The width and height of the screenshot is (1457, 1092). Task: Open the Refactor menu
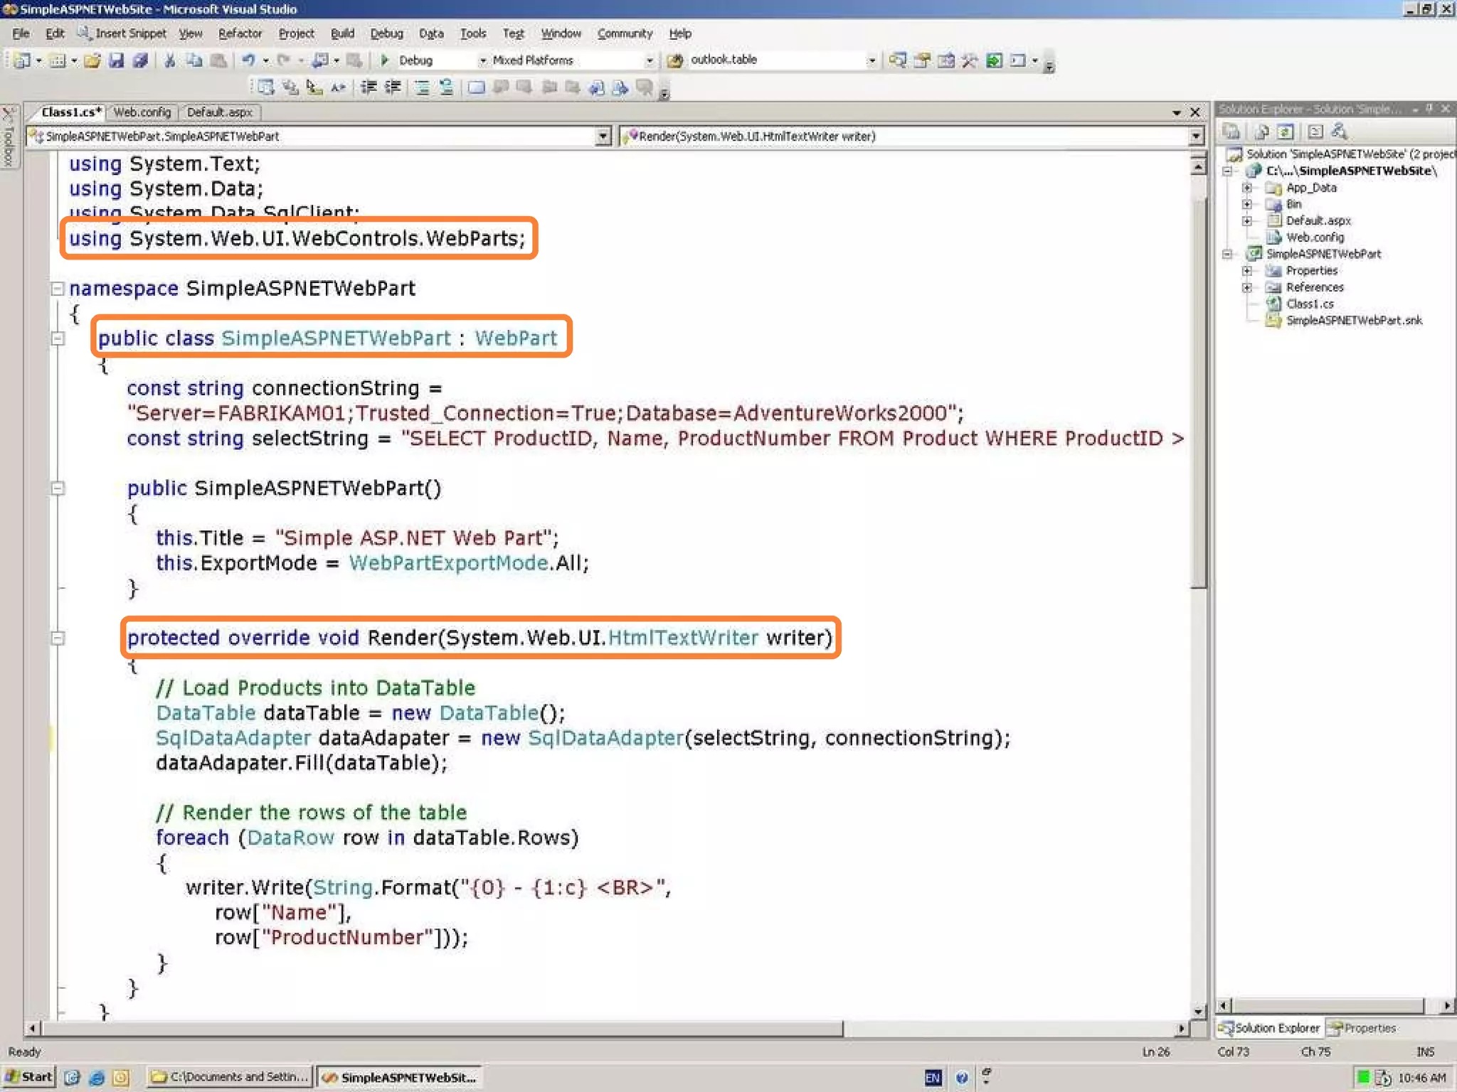tap(240, 33)
